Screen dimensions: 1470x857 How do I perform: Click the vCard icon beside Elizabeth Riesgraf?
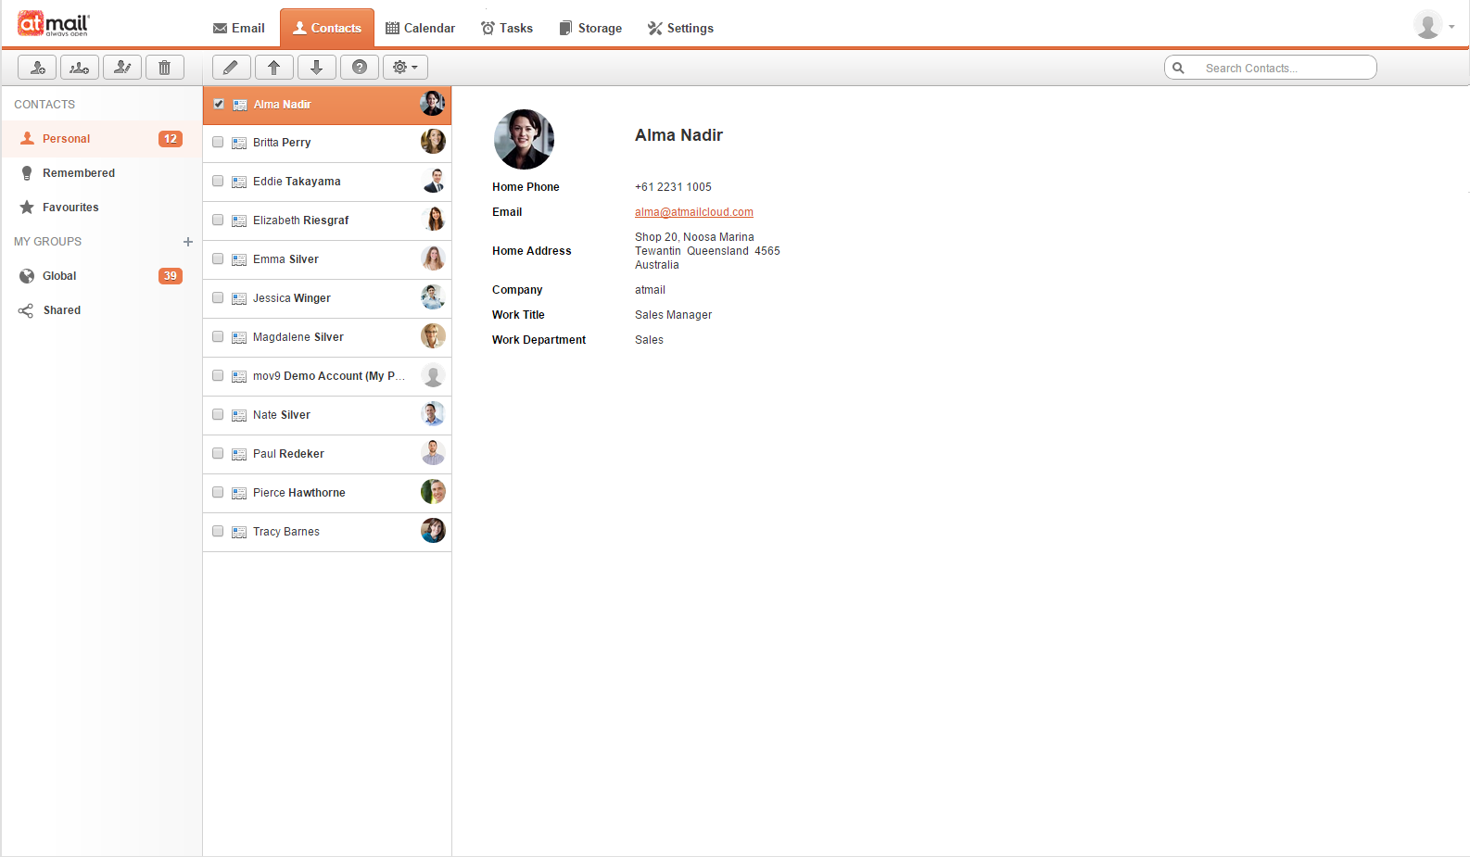click(x=239, y=221)
